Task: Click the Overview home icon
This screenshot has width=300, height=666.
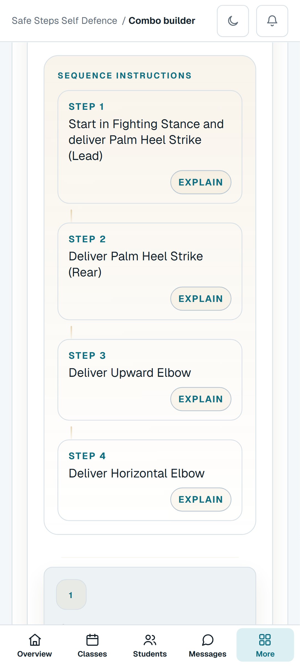Action: (35, 640)
